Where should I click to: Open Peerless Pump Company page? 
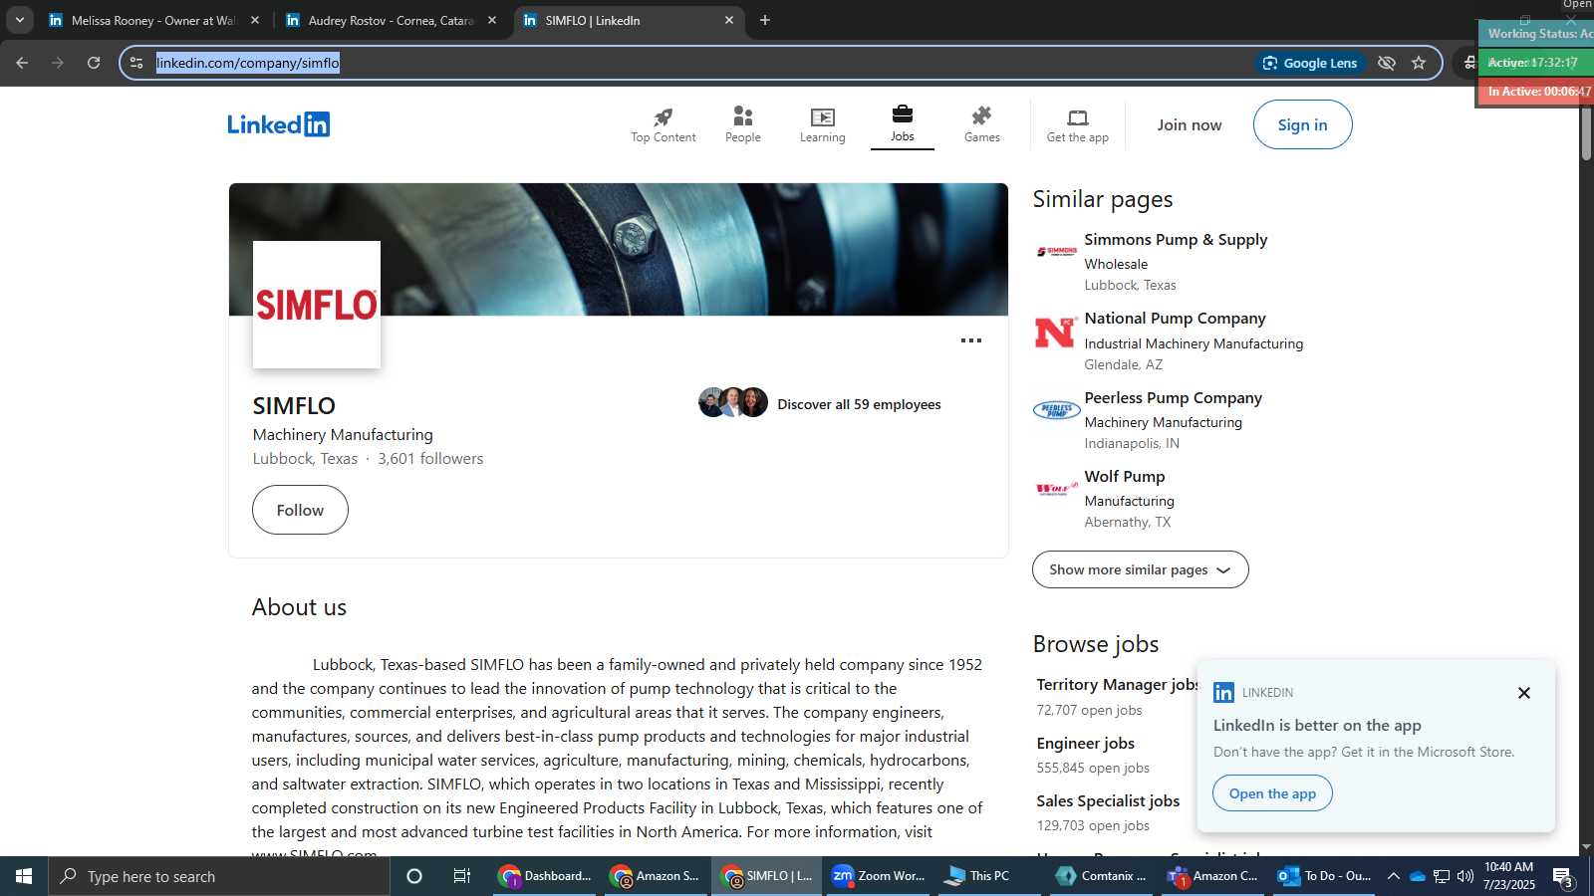click(1173, 398)
